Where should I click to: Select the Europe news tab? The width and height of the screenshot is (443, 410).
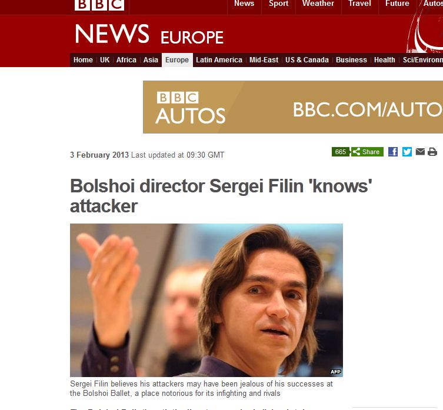coord(177,60)
